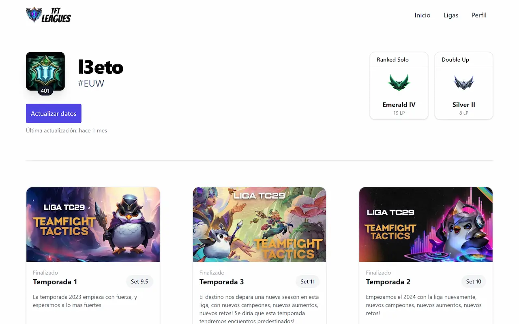
Task: Click the #EUW tagline under l3eto
Action: pyautogui.click(x=91, y=83)
